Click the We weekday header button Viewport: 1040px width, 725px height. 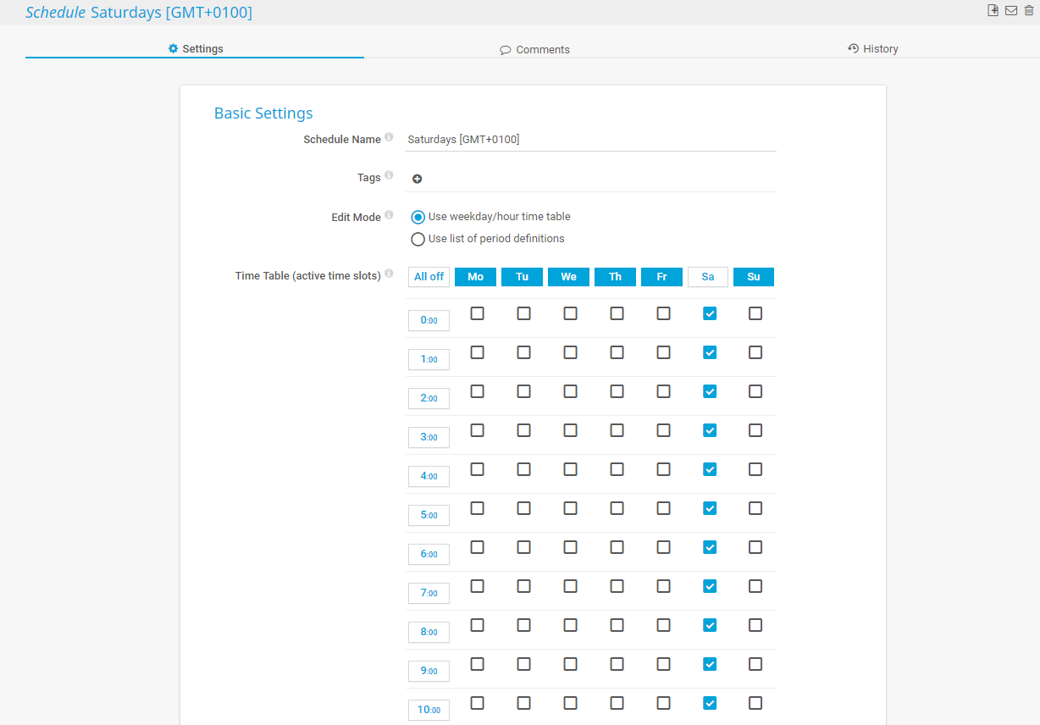pyautogui.click(x=568, y=277)
